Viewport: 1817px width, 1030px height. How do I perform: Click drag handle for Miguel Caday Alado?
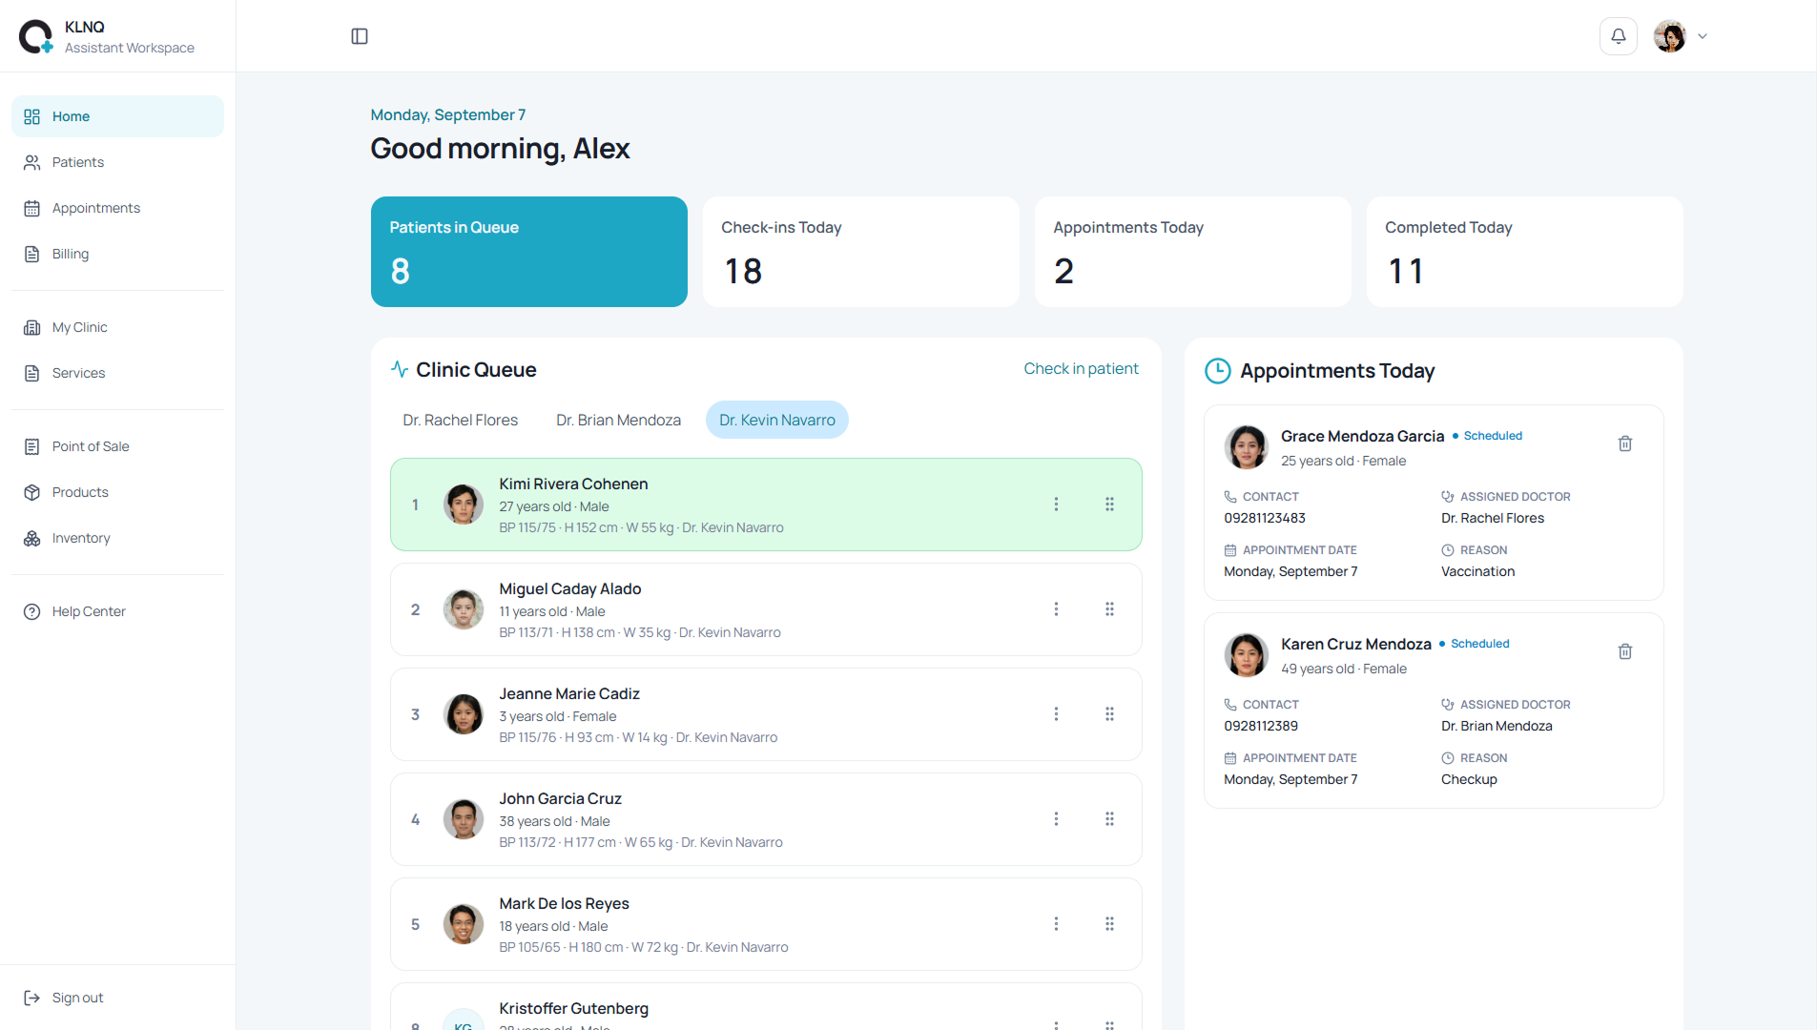point(1109,609)
